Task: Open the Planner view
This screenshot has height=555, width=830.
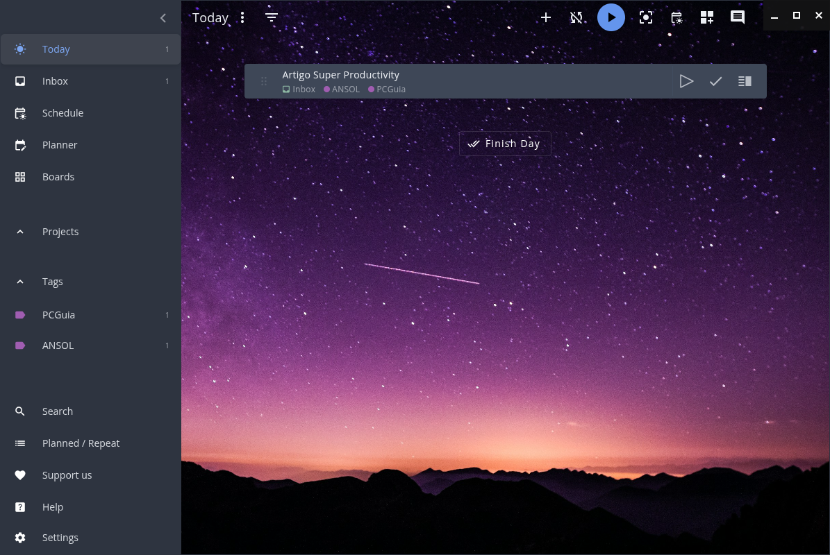Action: pyautogui.click(x=60, y=145)
